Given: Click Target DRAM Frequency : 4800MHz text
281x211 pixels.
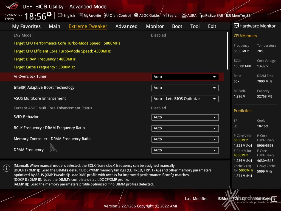Looking at the screenshot, I should [45, 59].
